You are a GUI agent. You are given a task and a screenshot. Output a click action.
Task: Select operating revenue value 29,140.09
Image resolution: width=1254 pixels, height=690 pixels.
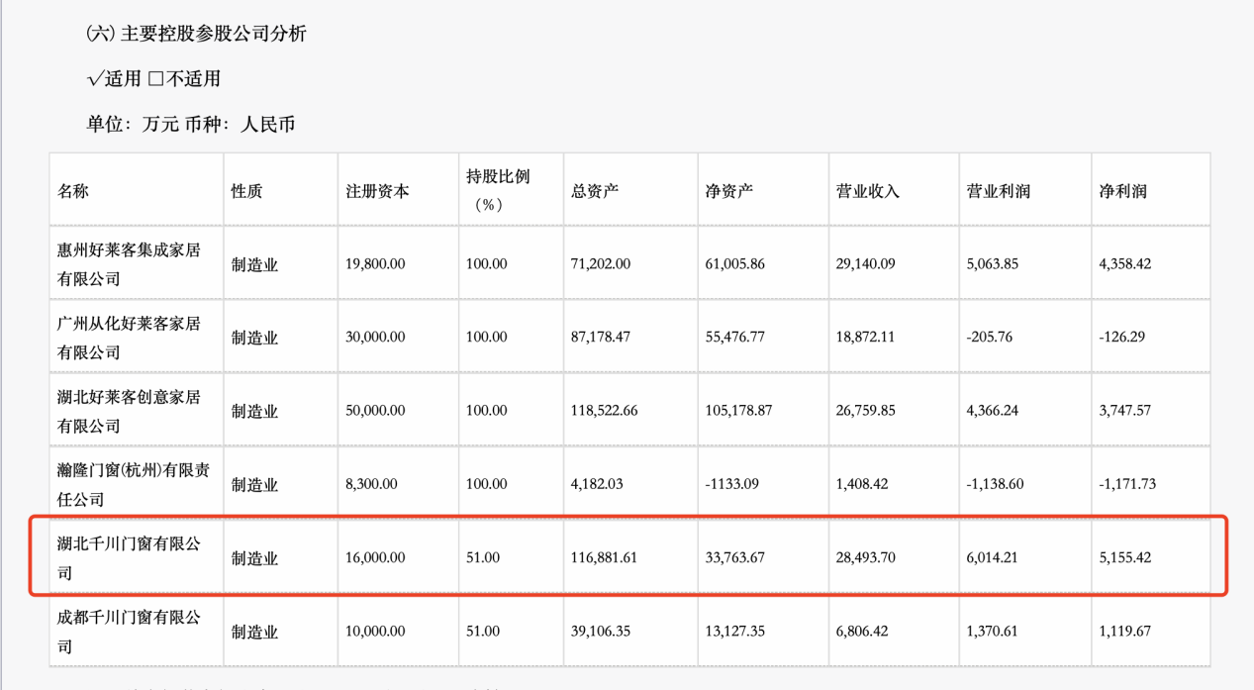click(x=865, y=264)
